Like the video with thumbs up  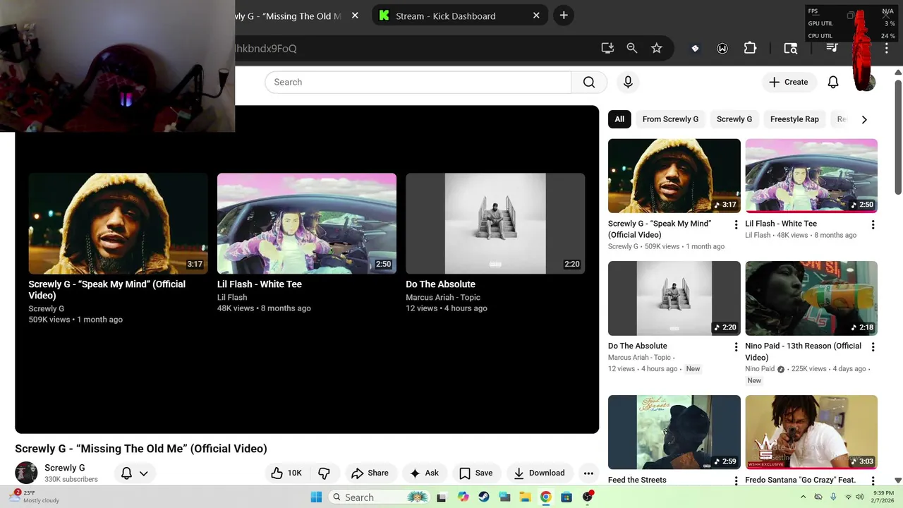[285, 473]
